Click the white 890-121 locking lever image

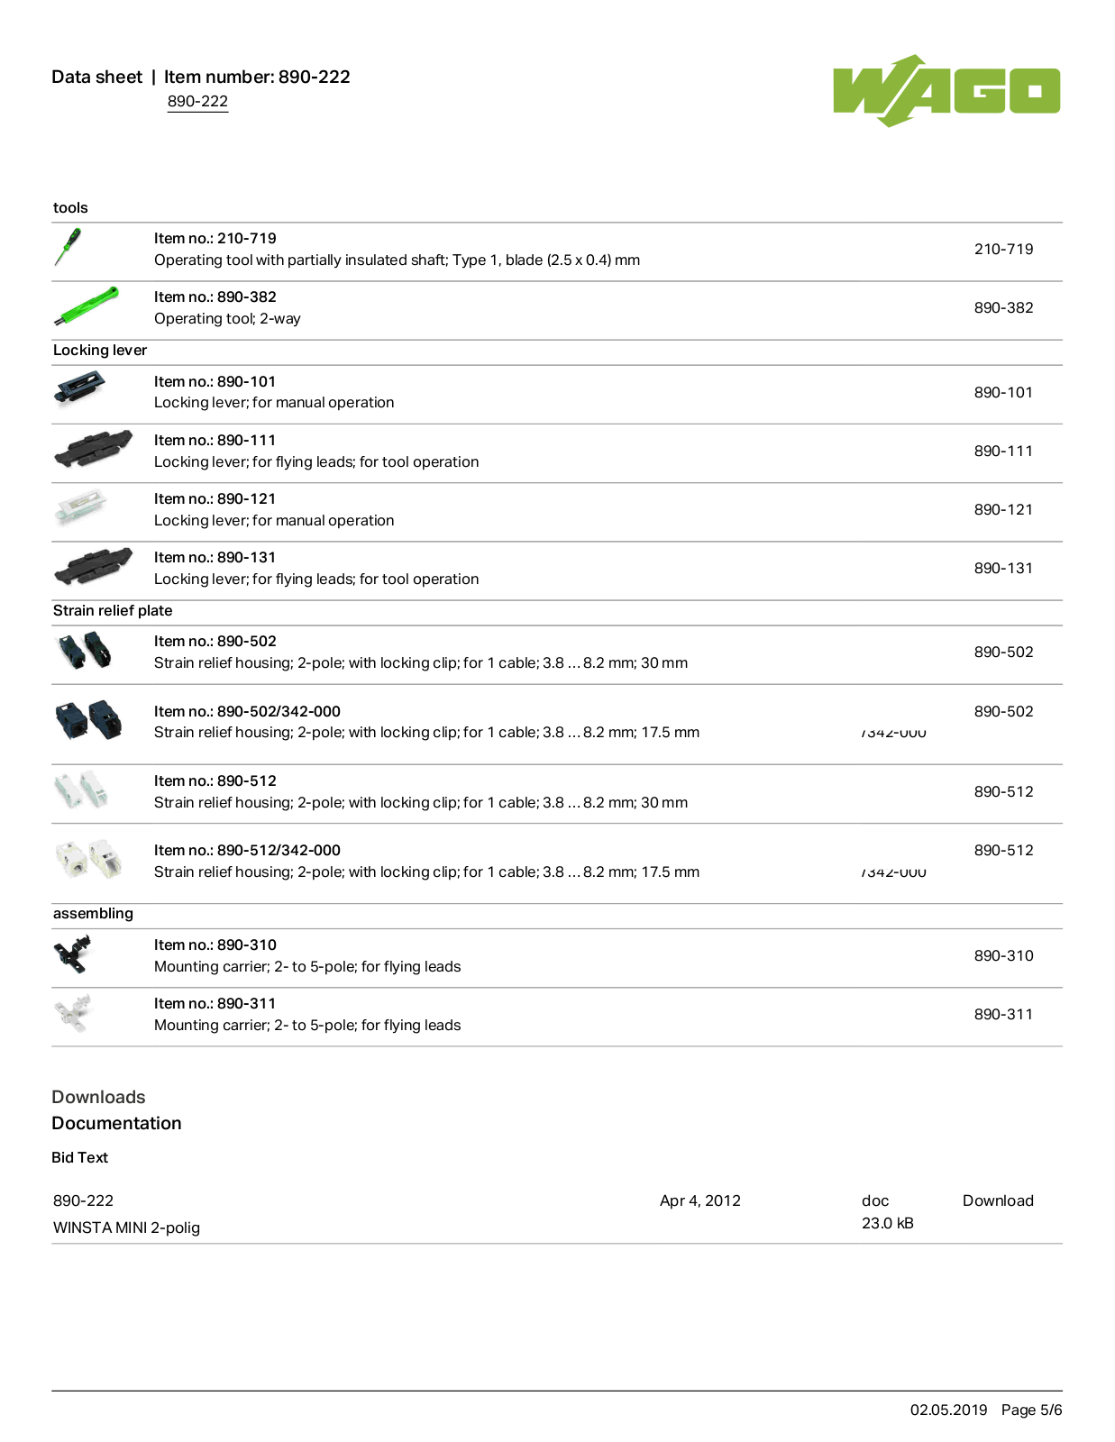click(x=80, y=507)
